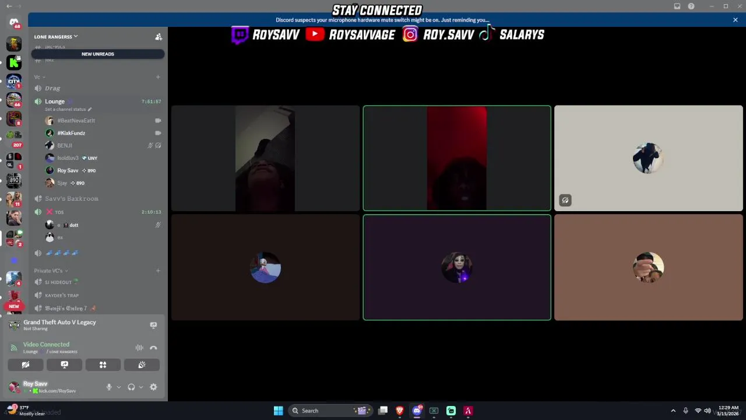Viewport: 746px width, 420px height.
Task: Click the share screen icon beside GTA V
Action: click(153, 325)
